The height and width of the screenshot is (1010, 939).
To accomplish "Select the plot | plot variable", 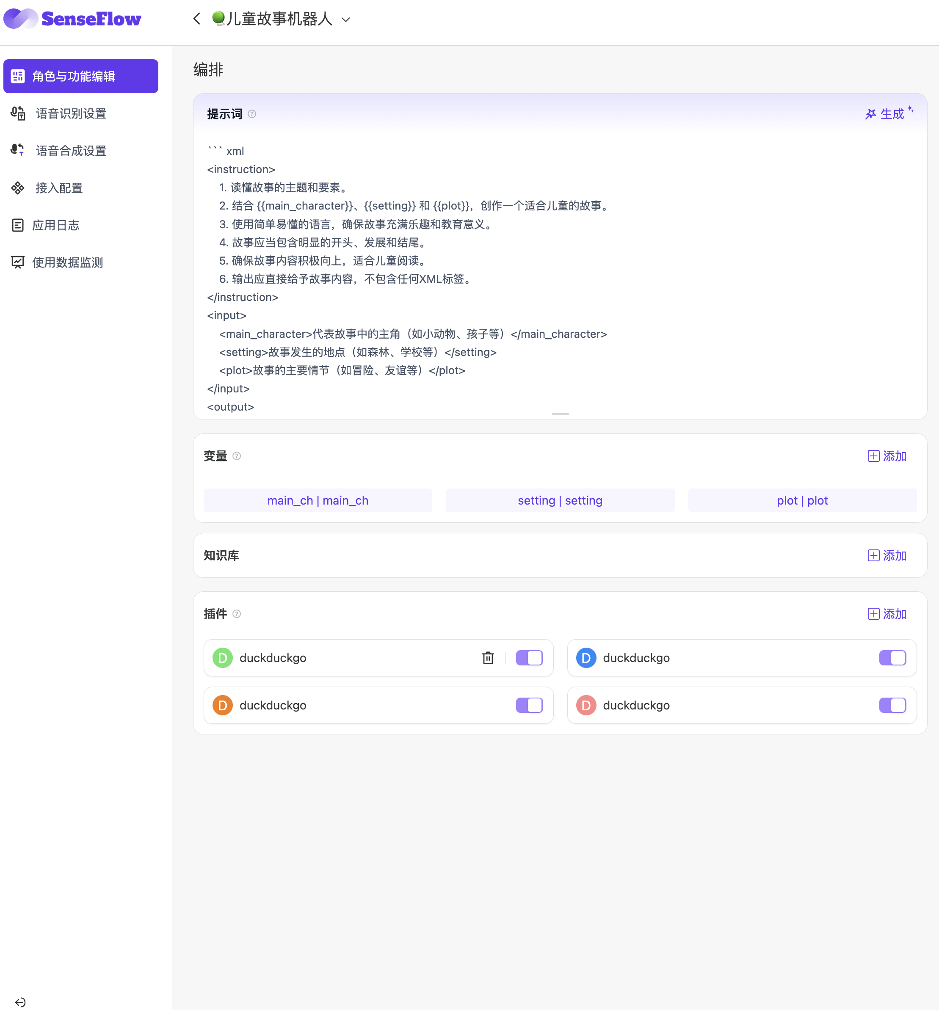I will [x=802, y=500].
